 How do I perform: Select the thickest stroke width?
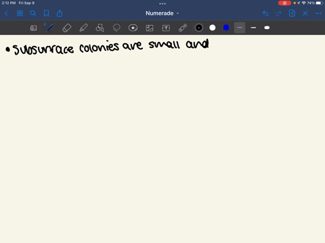coord(267,28)
